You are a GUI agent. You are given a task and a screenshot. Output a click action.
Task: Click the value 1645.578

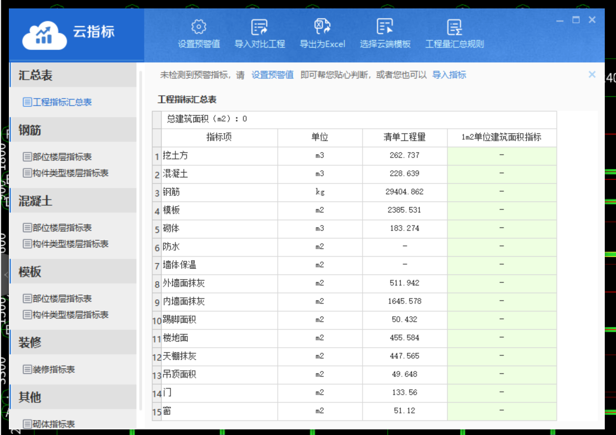(x=405, y=301)
